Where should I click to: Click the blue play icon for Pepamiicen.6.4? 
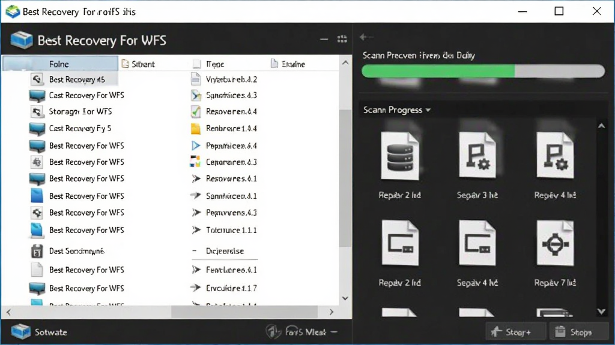(195, 146)
